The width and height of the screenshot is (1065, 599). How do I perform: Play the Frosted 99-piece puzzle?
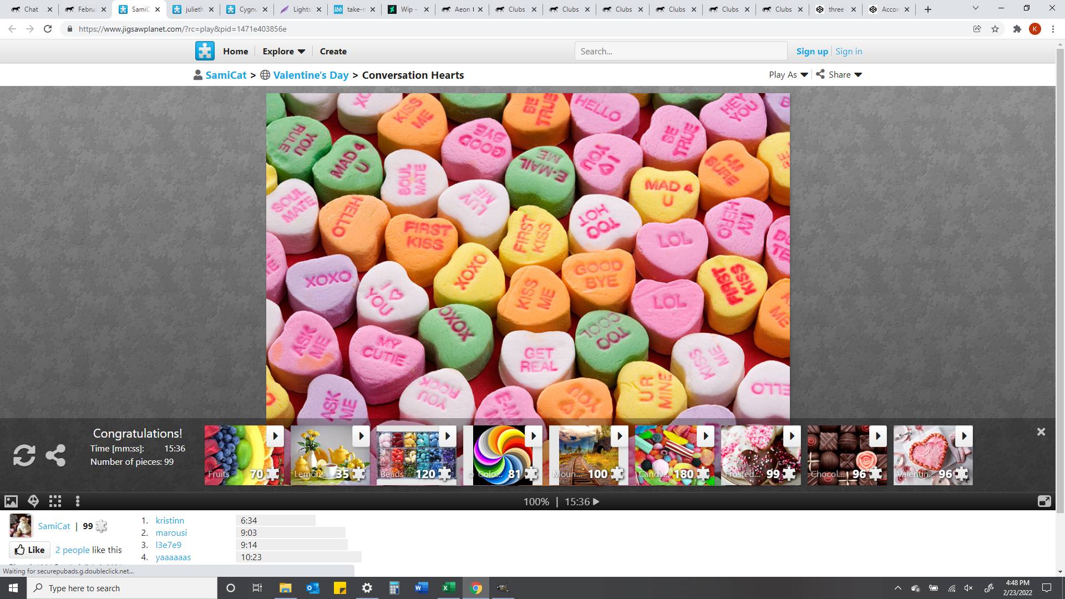(x=792, y=436)
